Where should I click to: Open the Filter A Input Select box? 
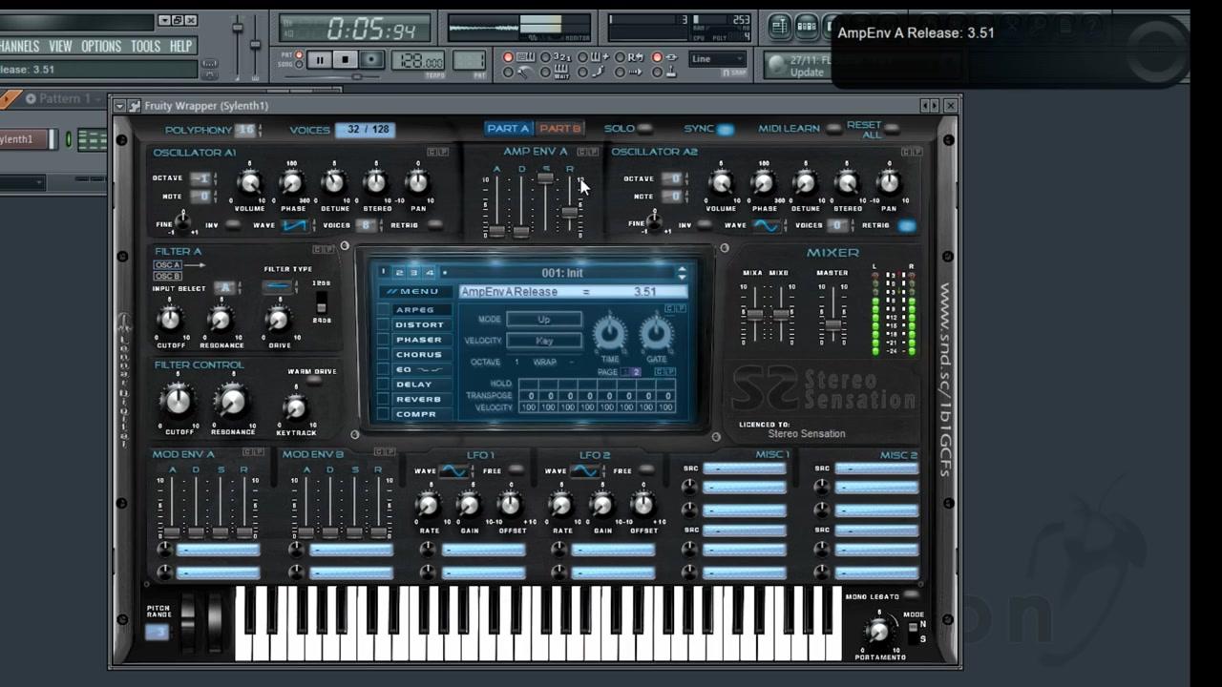click(224, 288)
